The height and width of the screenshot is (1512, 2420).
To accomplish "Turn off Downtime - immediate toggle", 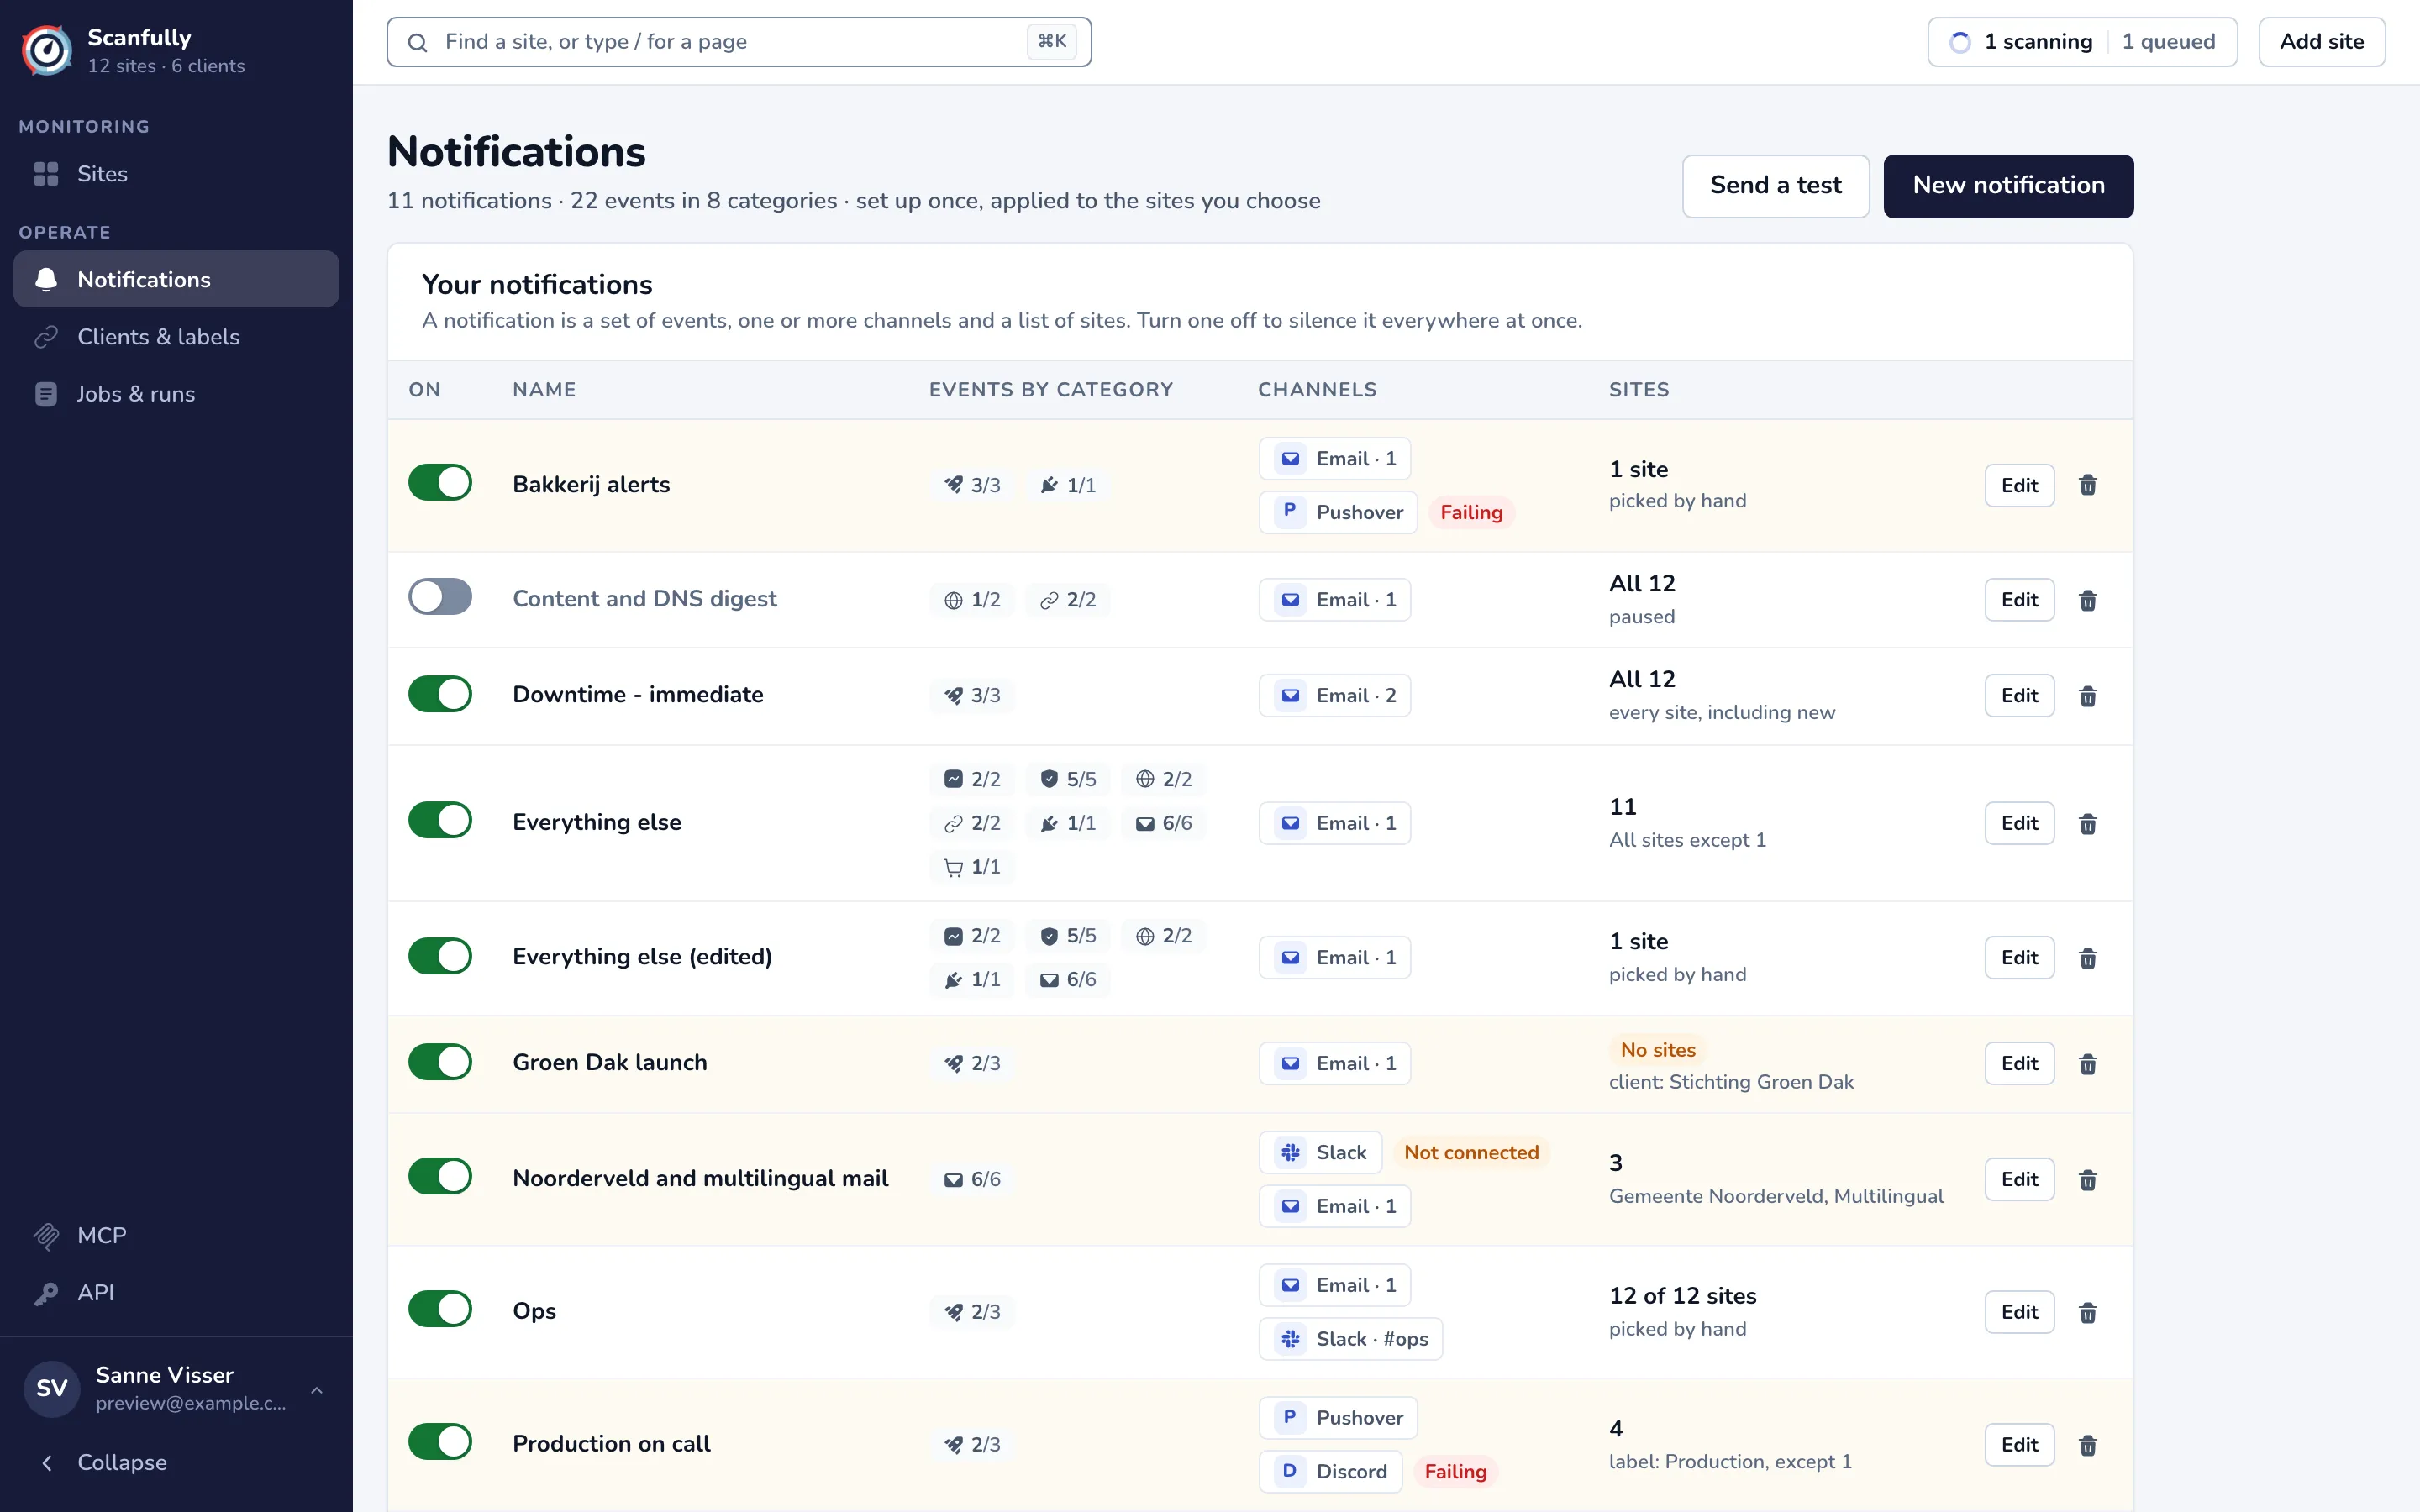I will [440, 693].
